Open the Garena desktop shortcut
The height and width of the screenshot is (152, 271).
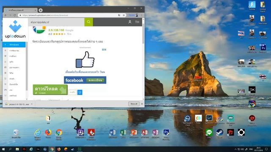[230, 134]
